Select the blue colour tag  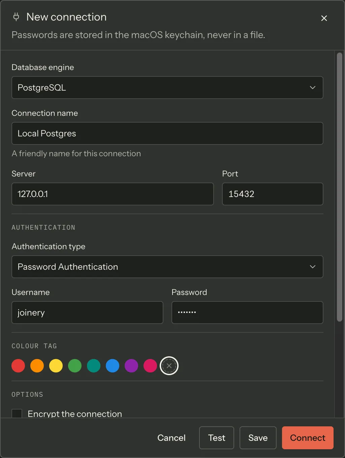(113, 366)
